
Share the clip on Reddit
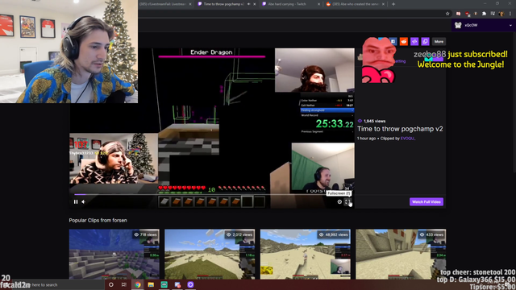click(x=403, y=41)
